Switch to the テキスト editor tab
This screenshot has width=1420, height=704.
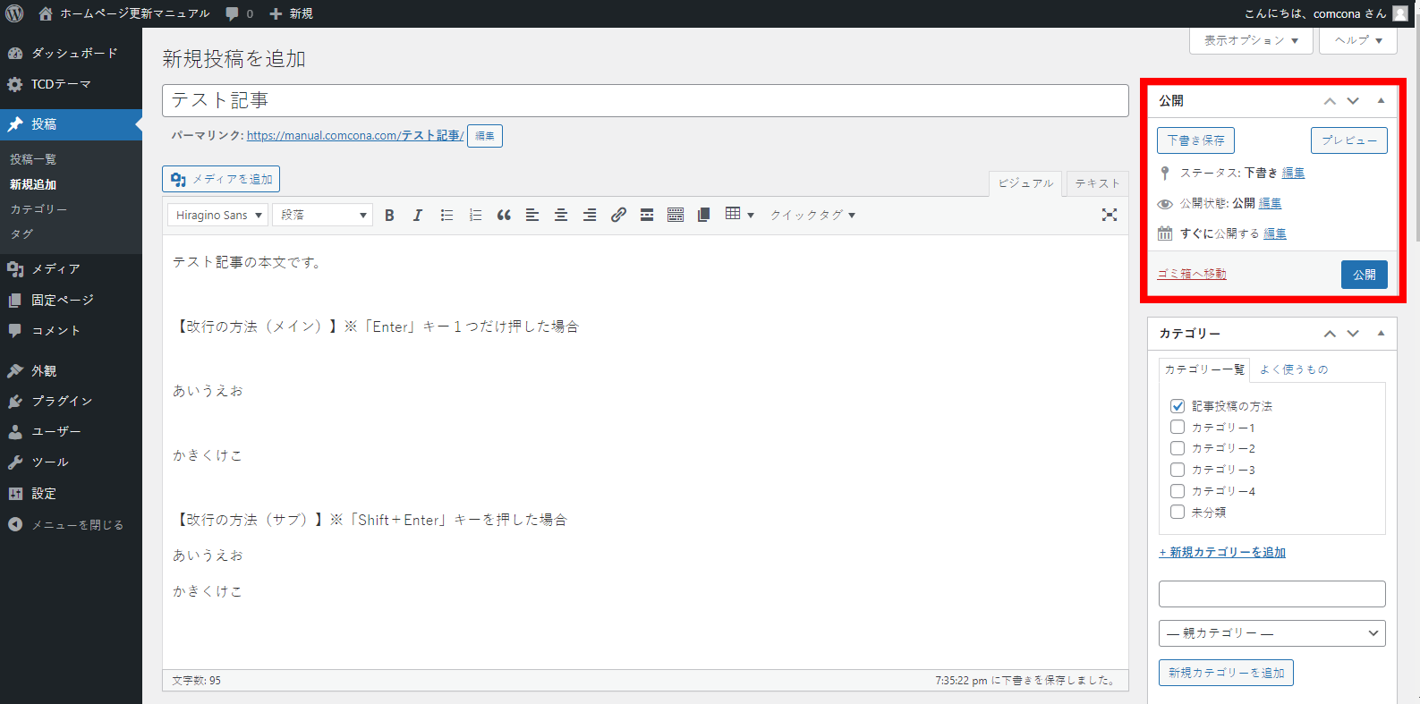tap(1097, 183)
